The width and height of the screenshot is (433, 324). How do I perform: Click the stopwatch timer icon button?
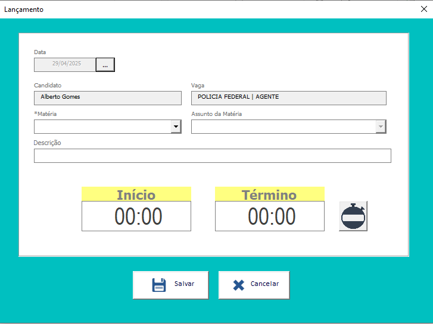tap(353, 216)
